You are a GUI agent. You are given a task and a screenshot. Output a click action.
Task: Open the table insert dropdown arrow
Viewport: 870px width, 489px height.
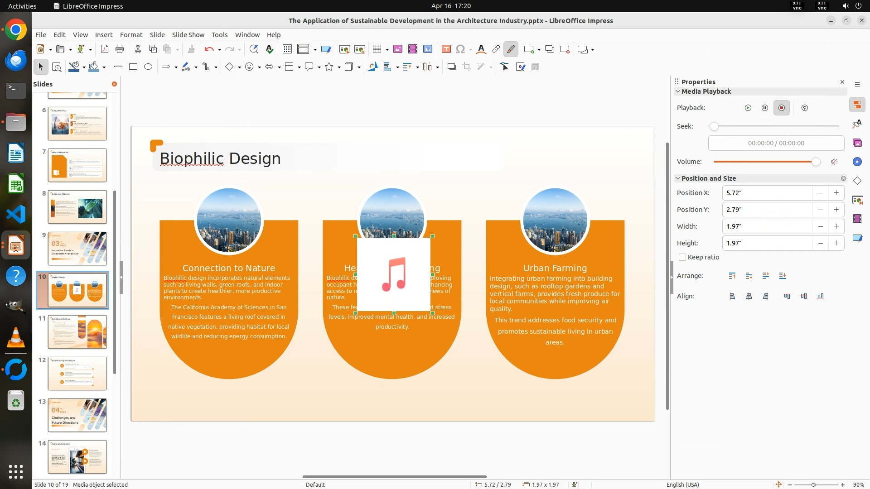387,49
